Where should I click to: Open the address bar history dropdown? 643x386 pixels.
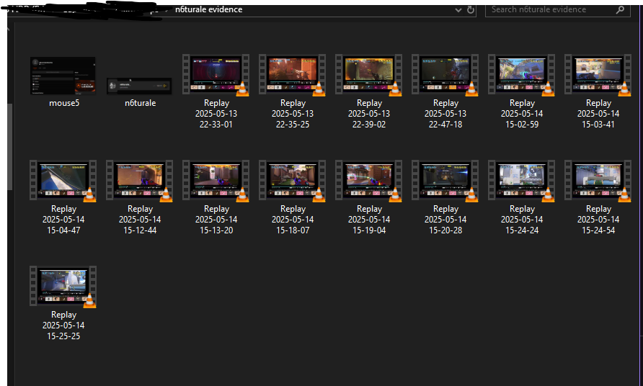pyautogui.click(x=458, y=10)
